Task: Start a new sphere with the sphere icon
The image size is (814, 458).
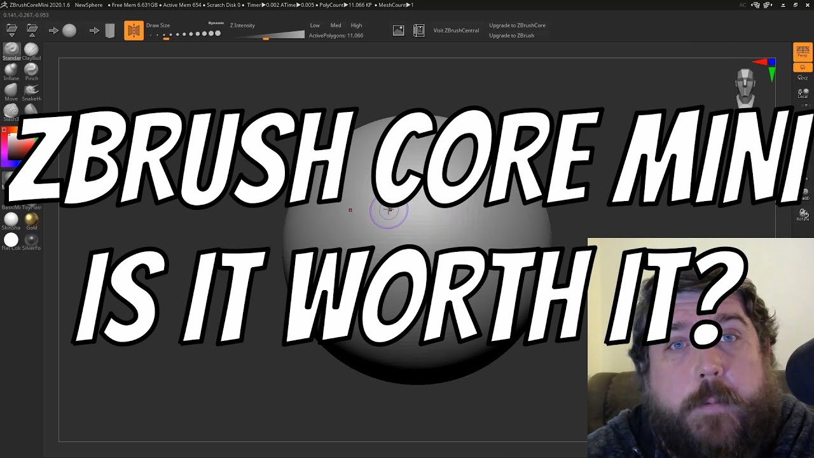Action: click(69, 30)
